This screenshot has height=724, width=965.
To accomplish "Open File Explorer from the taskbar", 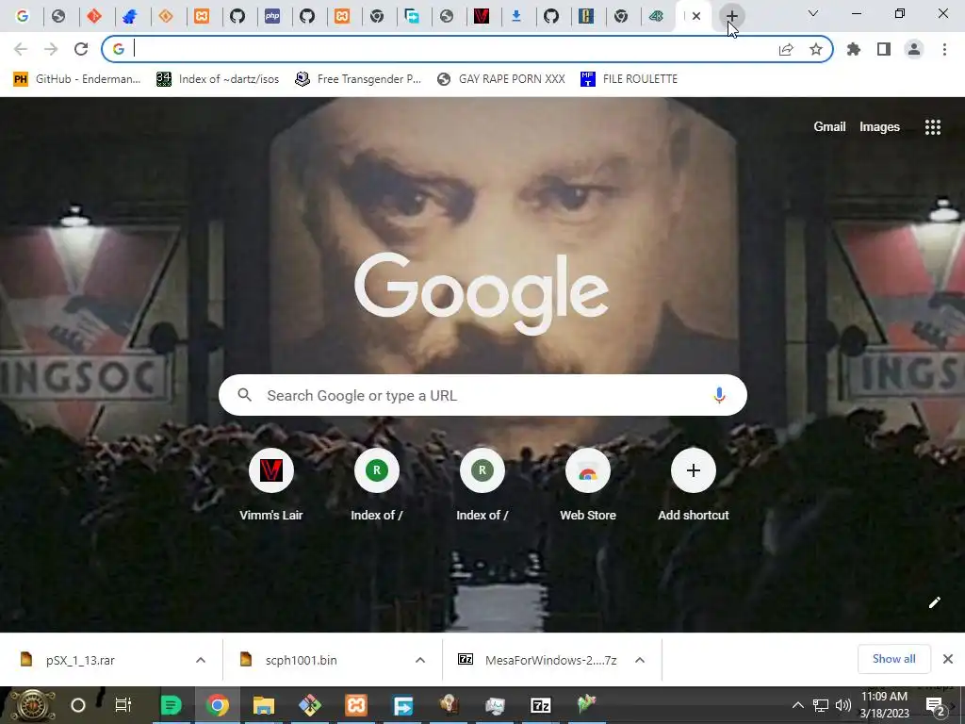I will [264, 705].
